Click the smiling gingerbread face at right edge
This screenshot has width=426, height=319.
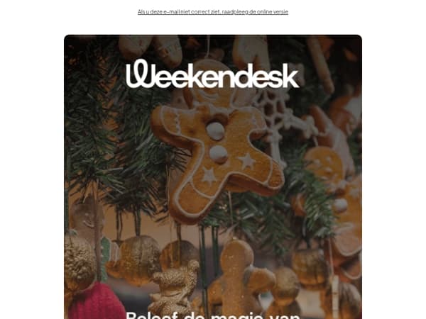[324, 164]
